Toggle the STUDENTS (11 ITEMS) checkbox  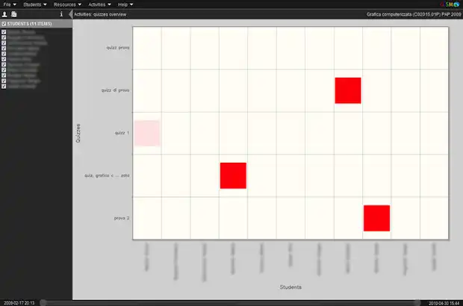point(4,24)
